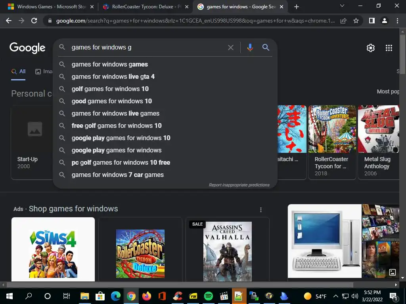The width and height of the screenshot is (406, 304).
Task: Pick 'google play games for windows 10' suggestion
Action: point(165,138)
